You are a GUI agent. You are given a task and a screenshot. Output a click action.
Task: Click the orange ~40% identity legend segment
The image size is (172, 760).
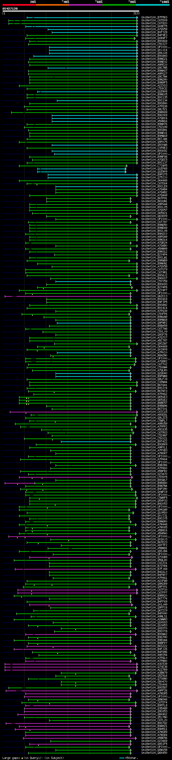coord(53,5)
